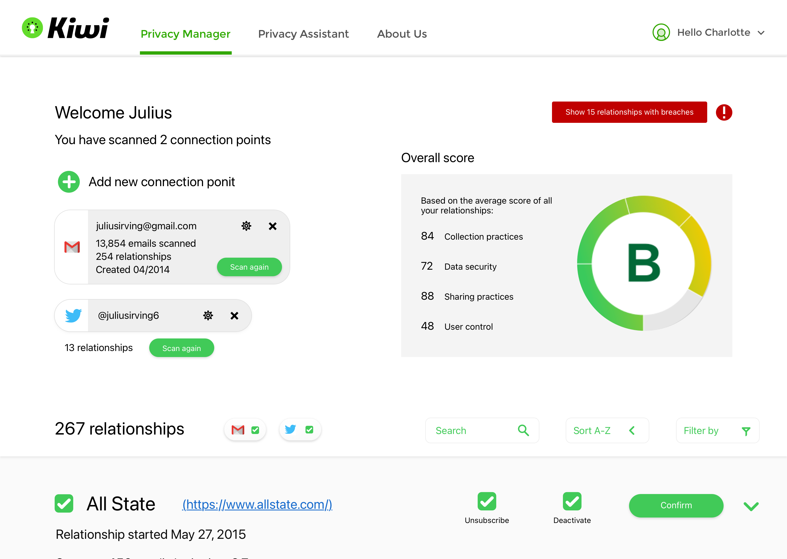Open settings gear for @juliusirving6 Twitter
The height and width of the screenshot is (559, 787).
click(x=208, y=315)
